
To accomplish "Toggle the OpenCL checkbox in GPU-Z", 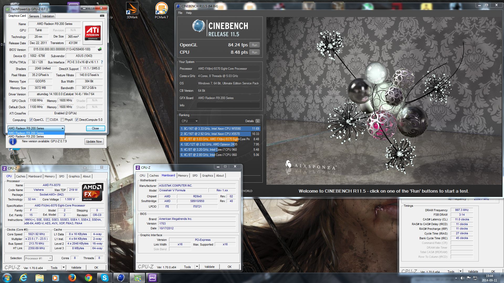I will click(x=31, y=120).
